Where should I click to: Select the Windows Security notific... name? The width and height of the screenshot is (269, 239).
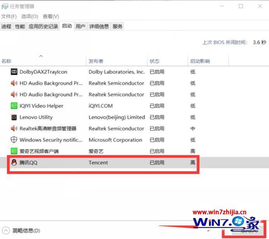click(x=51, y=140)
